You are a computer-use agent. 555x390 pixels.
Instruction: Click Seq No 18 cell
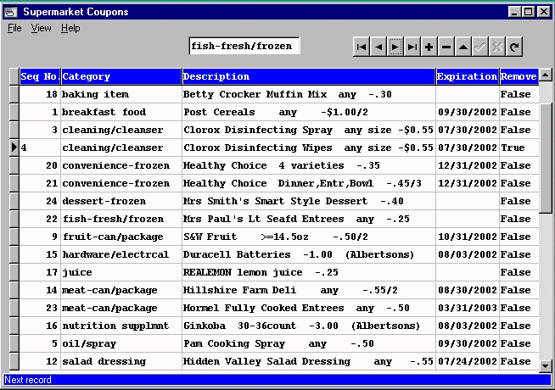click(x=40, y=94)
